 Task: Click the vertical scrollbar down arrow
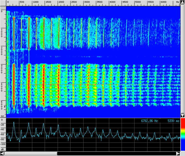click(x=182, y=115)
